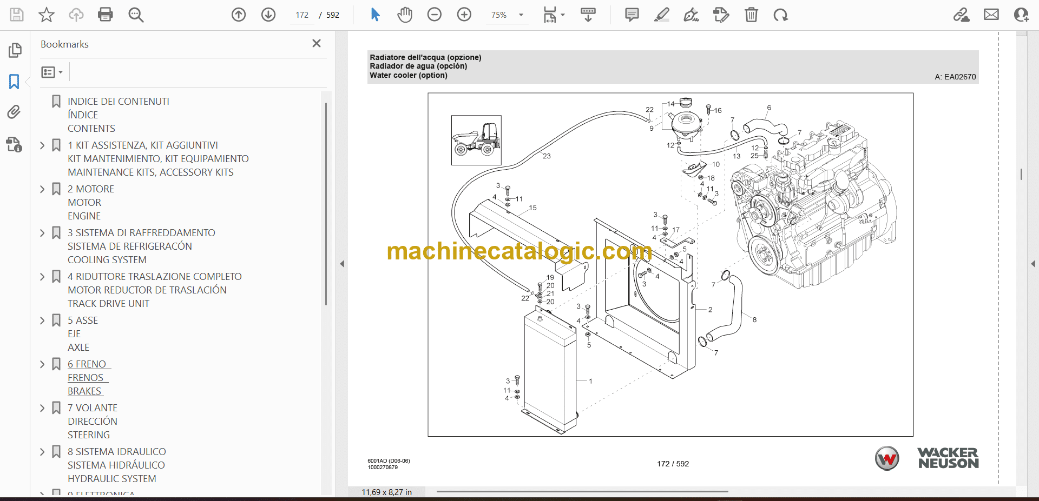Expand the 3 SISTEMA DI RAFFREDDAMENTO bookmark
The image size is (1039, 501).
(42, 232)
